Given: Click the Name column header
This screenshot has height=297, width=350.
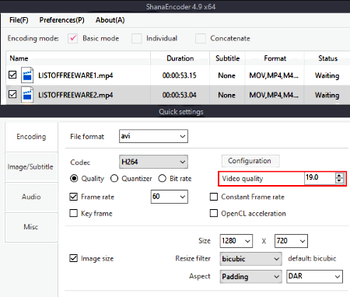Looking at the screenshot, I should (x=79, y=58).
